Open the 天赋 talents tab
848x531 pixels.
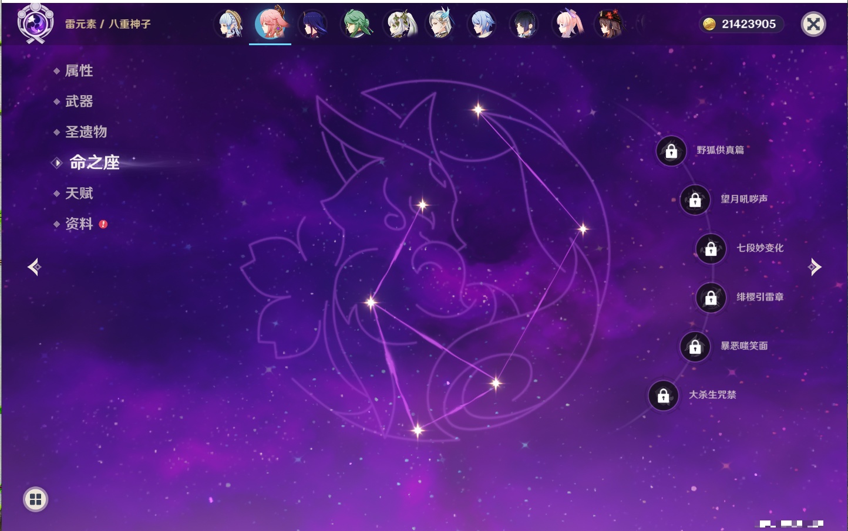pos(79,193)
